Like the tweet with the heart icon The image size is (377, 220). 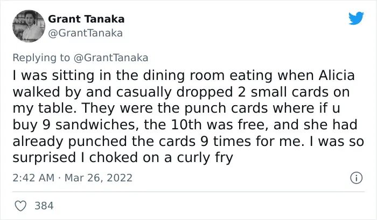20,206
